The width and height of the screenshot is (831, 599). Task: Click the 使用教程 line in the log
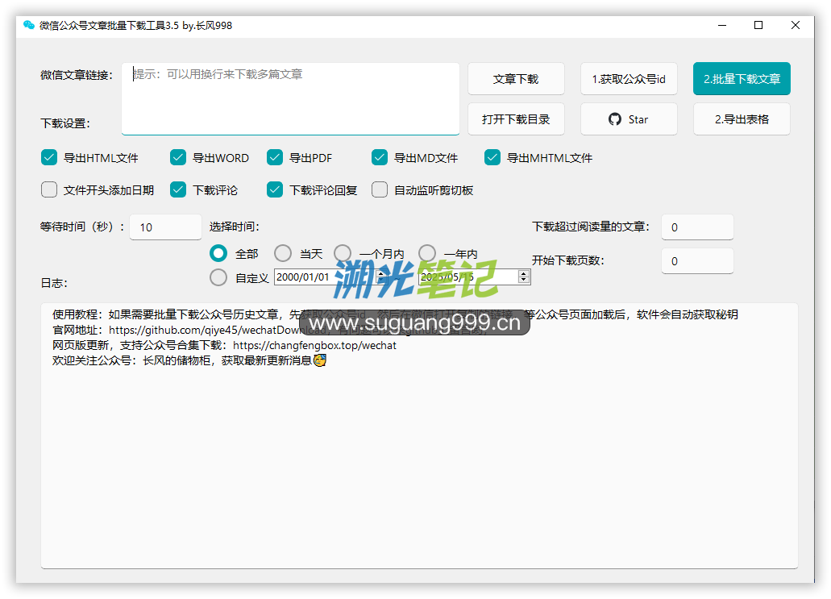395,315
